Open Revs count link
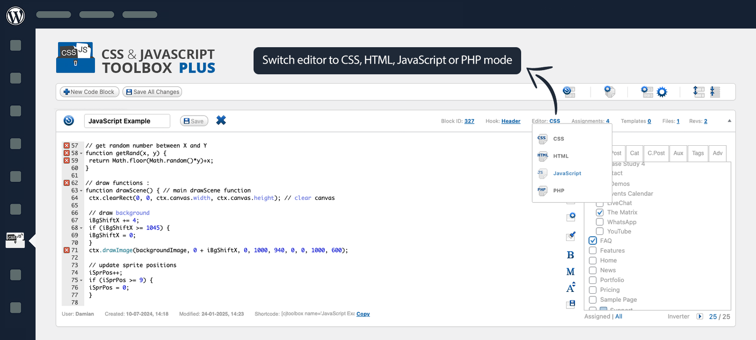This screenshot has height=340, width=756. [705, 121]
